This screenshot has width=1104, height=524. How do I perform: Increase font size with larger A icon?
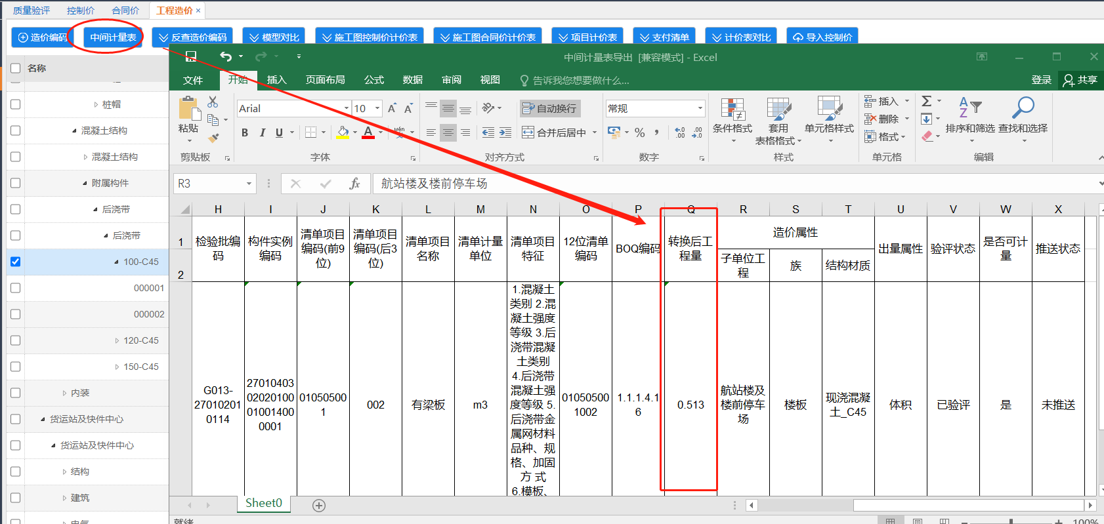point(392,108)
